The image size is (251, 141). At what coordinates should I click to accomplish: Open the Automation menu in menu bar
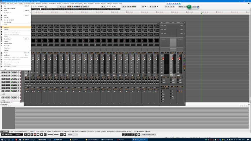66,3
